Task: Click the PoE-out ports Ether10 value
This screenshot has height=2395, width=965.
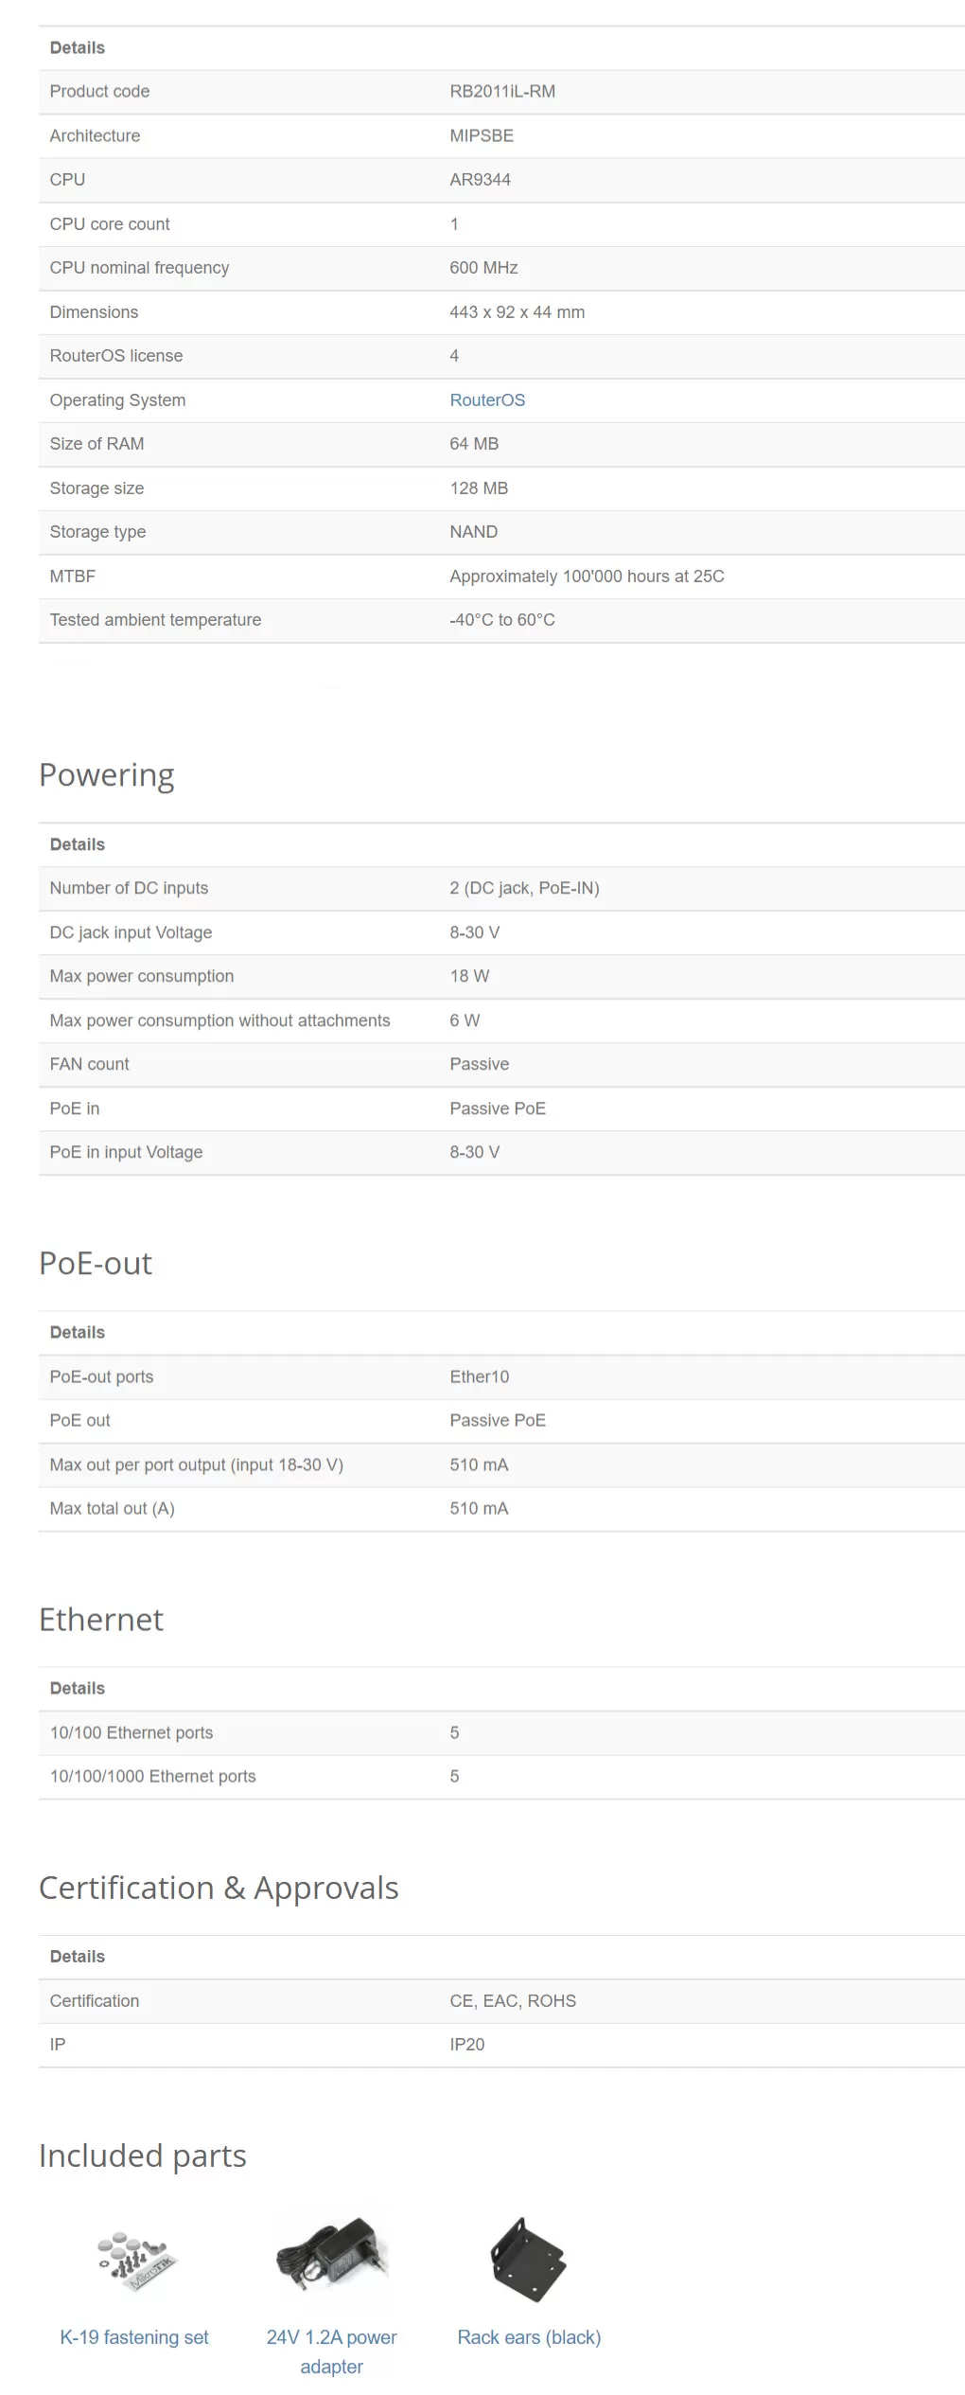Action: [479, 1376]
